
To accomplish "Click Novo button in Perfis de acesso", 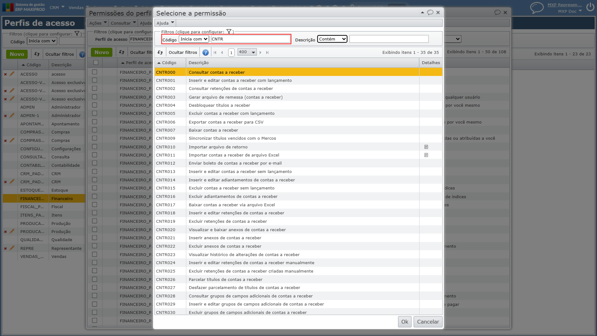I will coord(17,54).
